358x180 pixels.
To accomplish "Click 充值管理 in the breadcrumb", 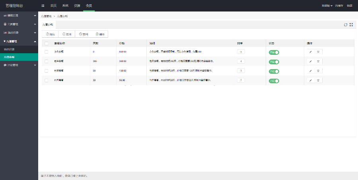I will click(x=46, y=16).
